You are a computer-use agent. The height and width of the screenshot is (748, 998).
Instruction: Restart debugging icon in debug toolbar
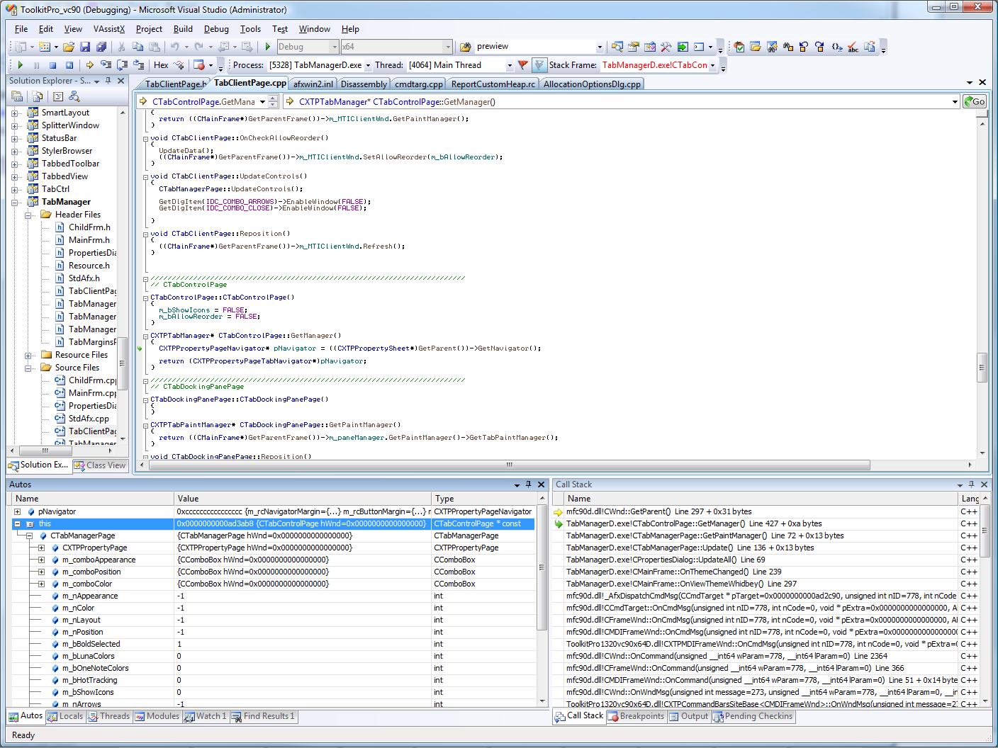69,65
